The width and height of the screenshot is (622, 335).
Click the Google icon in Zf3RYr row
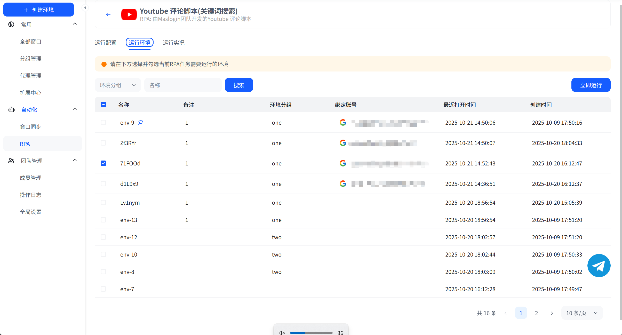click(343, 143)
